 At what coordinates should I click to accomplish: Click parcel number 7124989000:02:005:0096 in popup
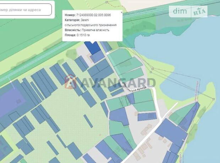click(98, 16)
